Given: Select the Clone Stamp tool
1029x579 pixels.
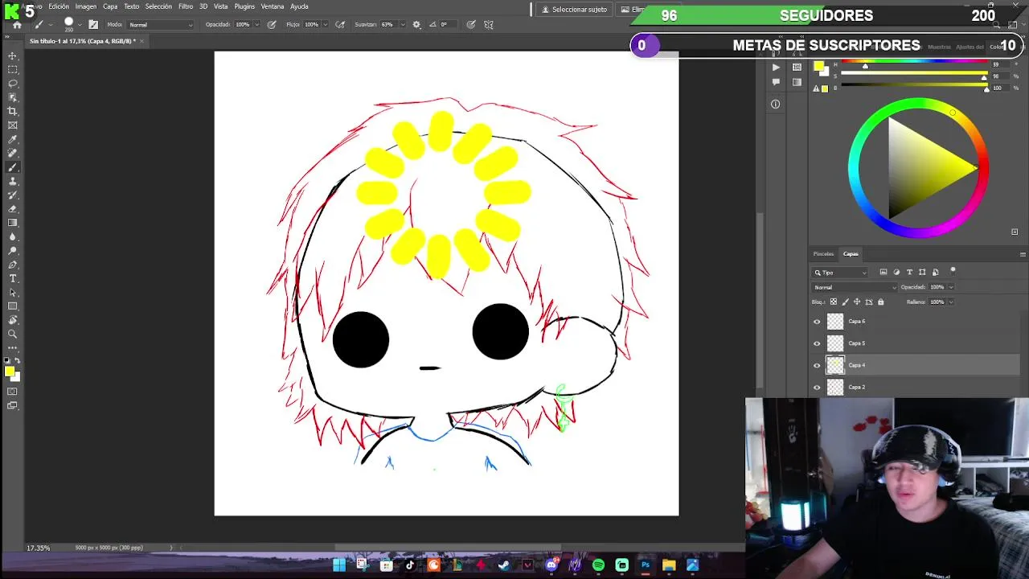Looking at the screenshot, I should (13, 181).
